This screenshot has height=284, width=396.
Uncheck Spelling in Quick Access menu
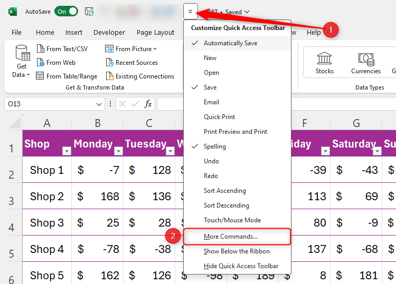214,146
